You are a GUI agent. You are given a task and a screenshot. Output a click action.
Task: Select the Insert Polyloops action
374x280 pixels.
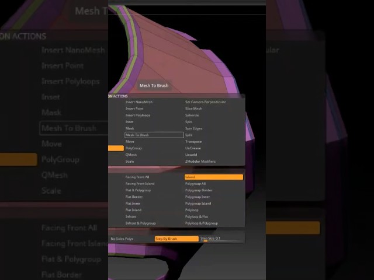coord(138,116)
